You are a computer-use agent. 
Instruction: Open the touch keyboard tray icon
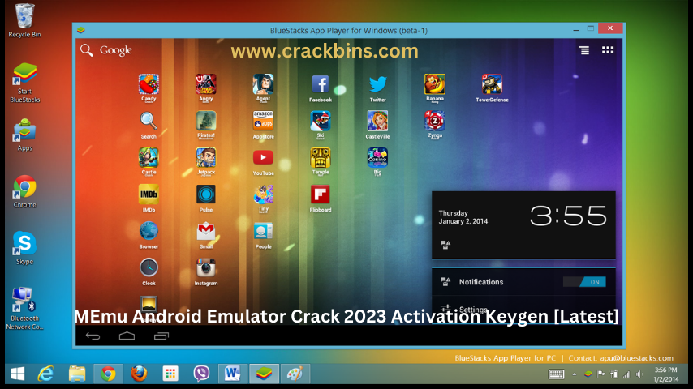point(556,374)
